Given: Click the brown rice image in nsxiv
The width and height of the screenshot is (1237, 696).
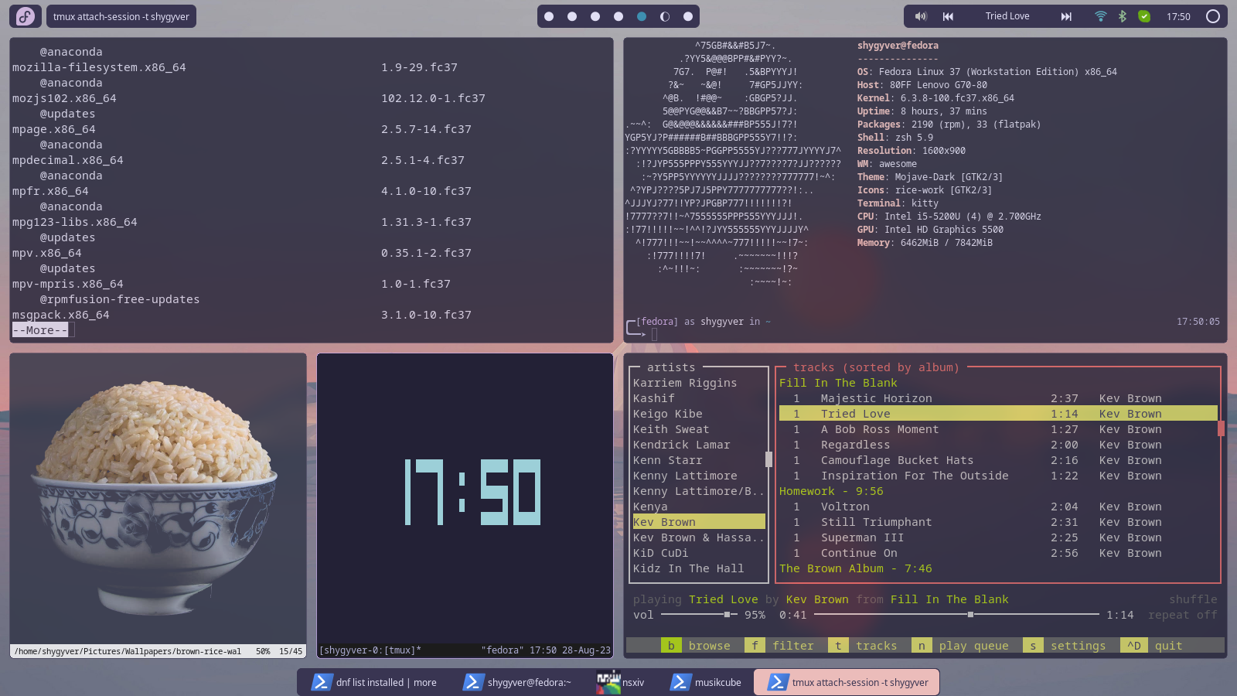Looking at the screenshot, I should pos(158,499).
